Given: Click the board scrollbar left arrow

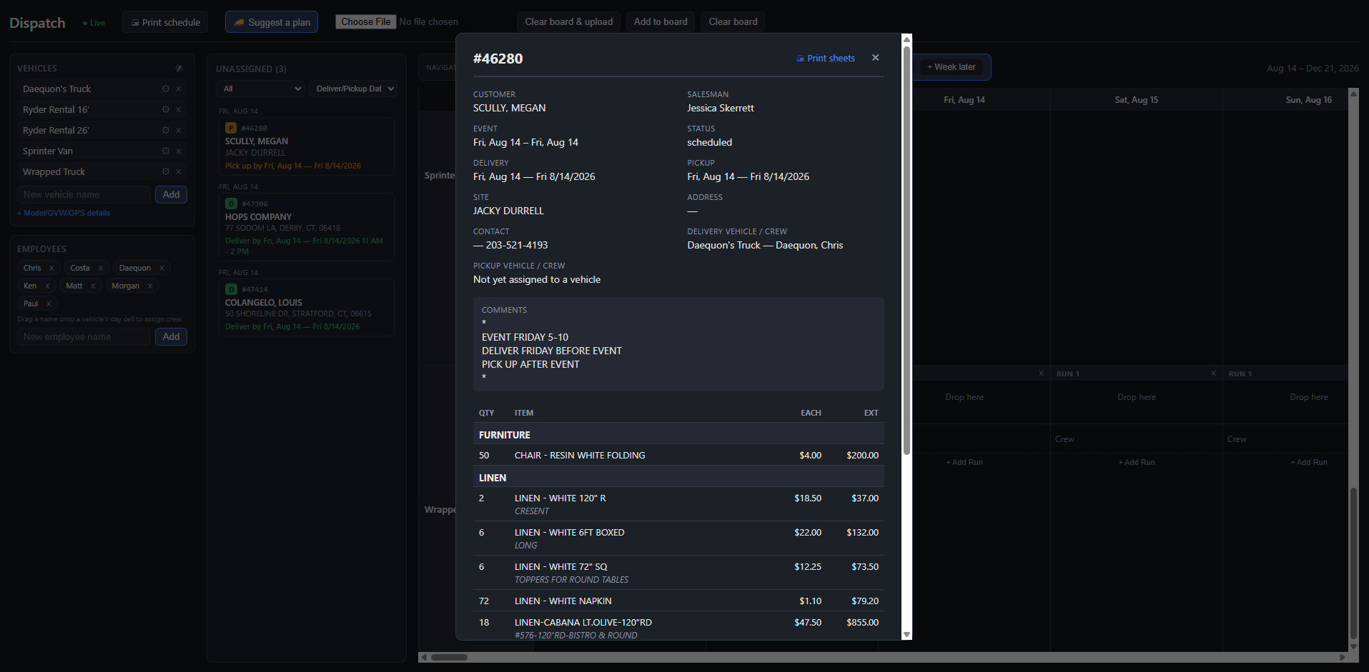Looking at the screenshot, I should pos(424,658).
